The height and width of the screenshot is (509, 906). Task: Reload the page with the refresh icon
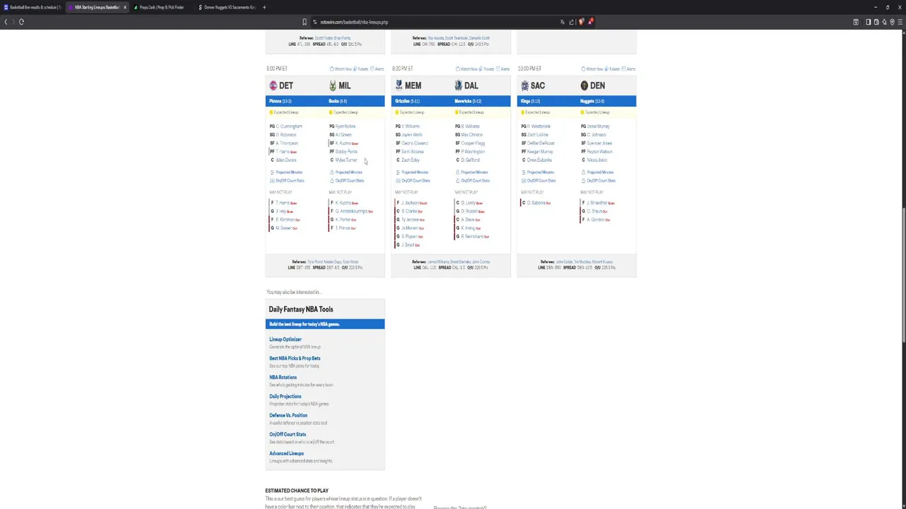click(x=21, y=22)
